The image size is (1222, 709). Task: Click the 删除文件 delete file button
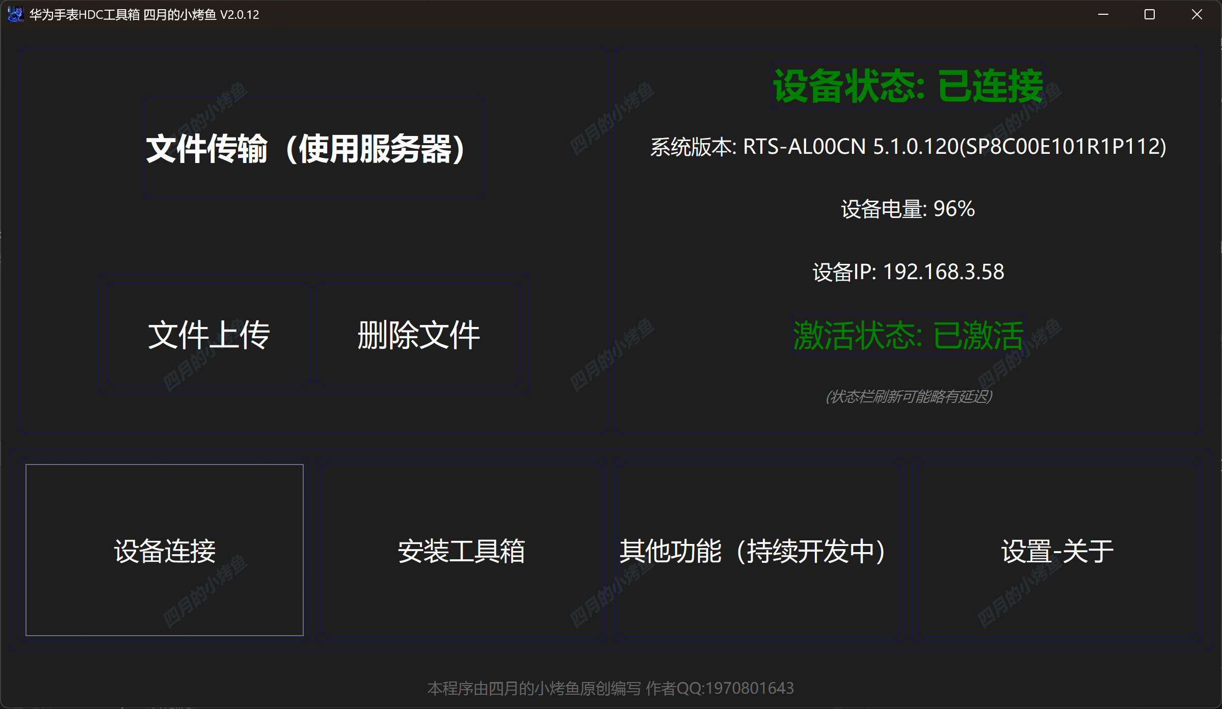click(418, 334)
